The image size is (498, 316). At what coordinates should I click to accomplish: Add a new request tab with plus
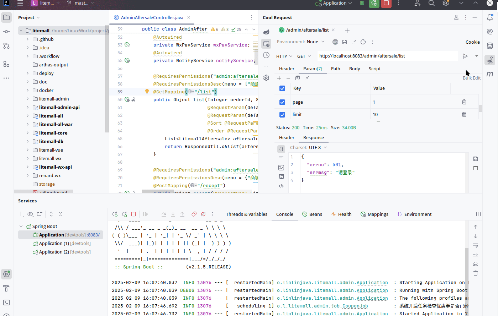tap(347, 31)
